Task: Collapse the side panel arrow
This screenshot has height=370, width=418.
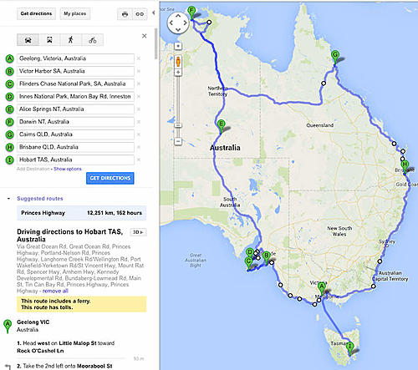Action: click(153, 13)
